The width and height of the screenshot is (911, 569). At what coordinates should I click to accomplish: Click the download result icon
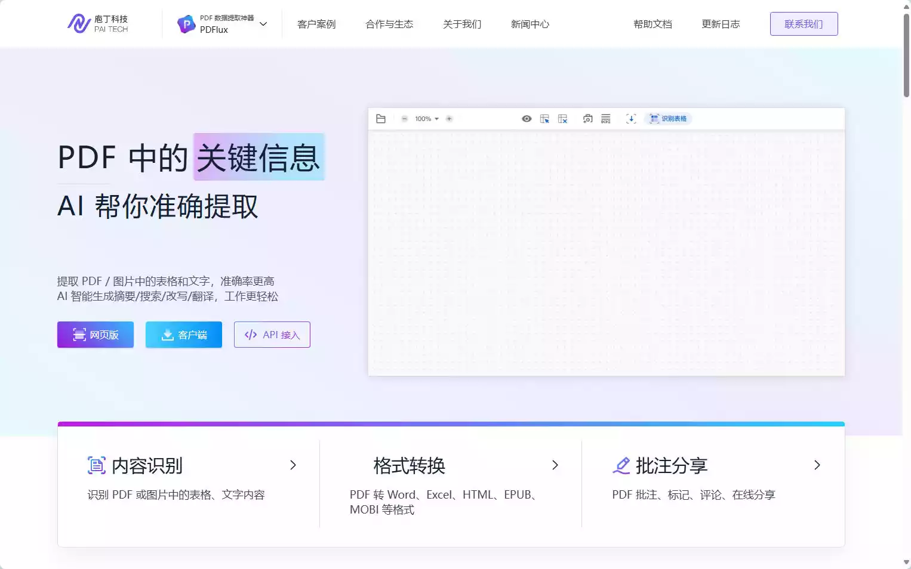(631, 119)
